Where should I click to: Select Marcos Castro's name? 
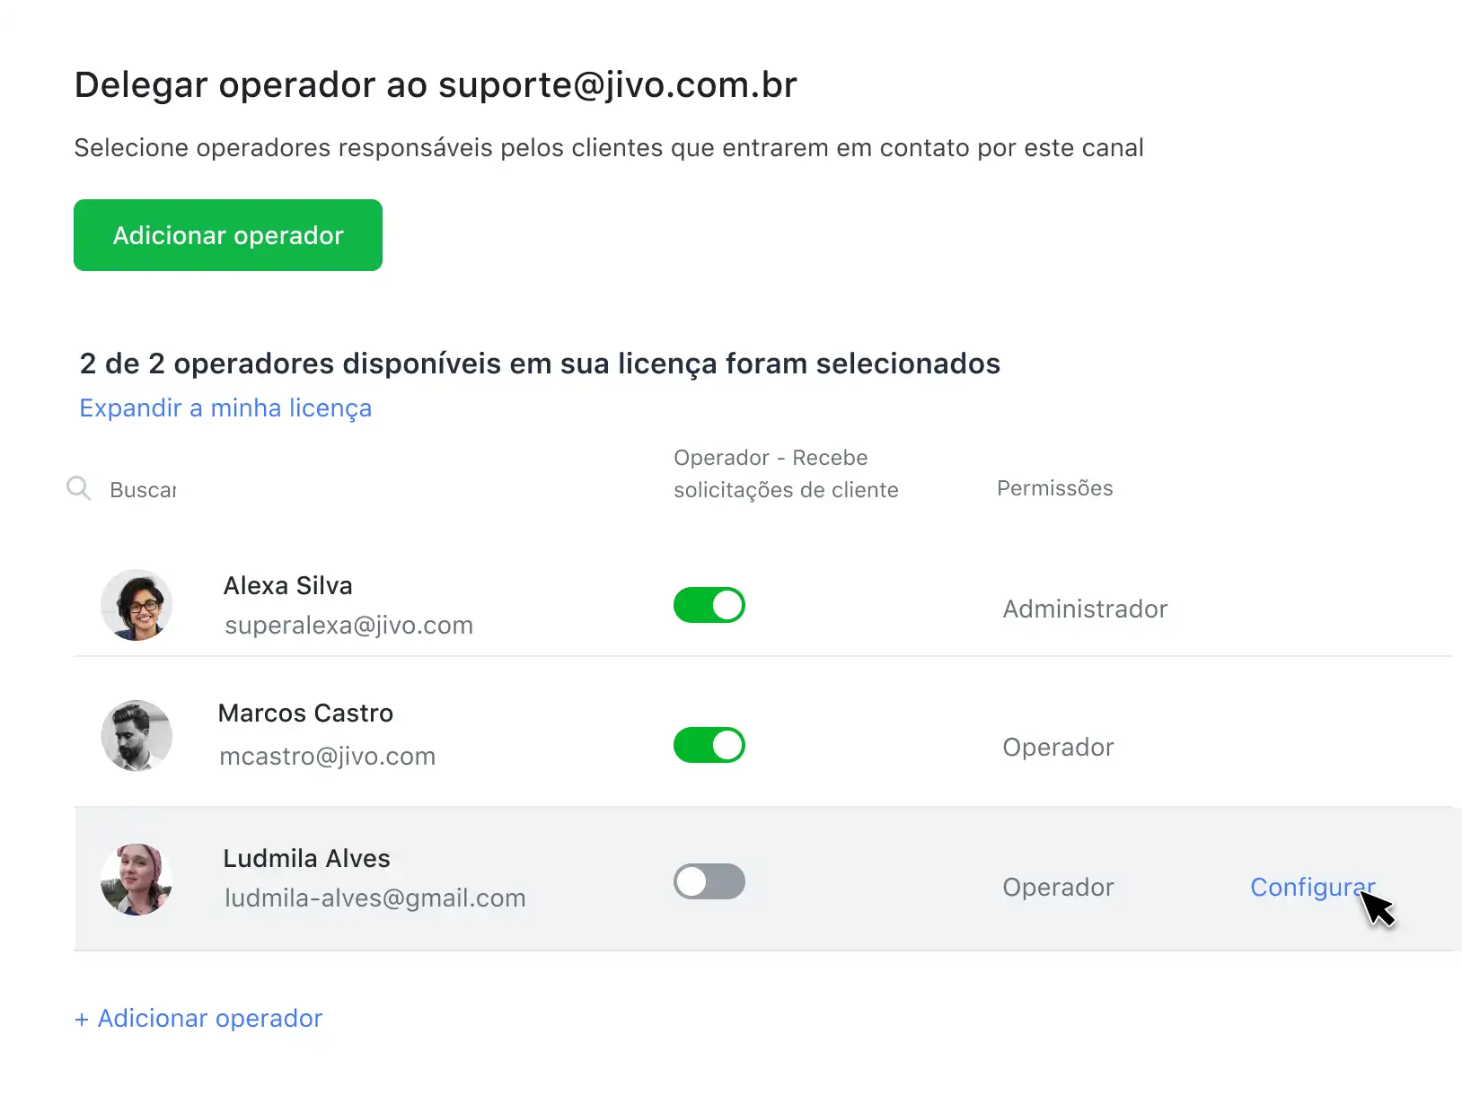tap(305, 714)
